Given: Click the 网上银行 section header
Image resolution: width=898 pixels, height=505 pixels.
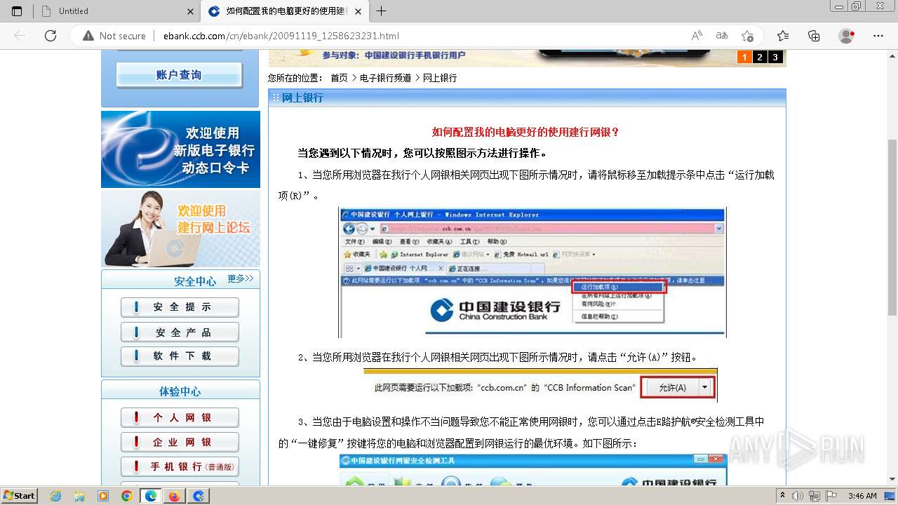Looking at the screenshot, I should (x=302, y=98).
